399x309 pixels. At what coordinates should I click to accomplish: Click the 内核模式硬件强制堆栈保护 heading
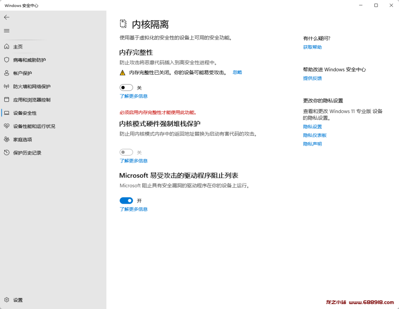click(x=160, y=124)
